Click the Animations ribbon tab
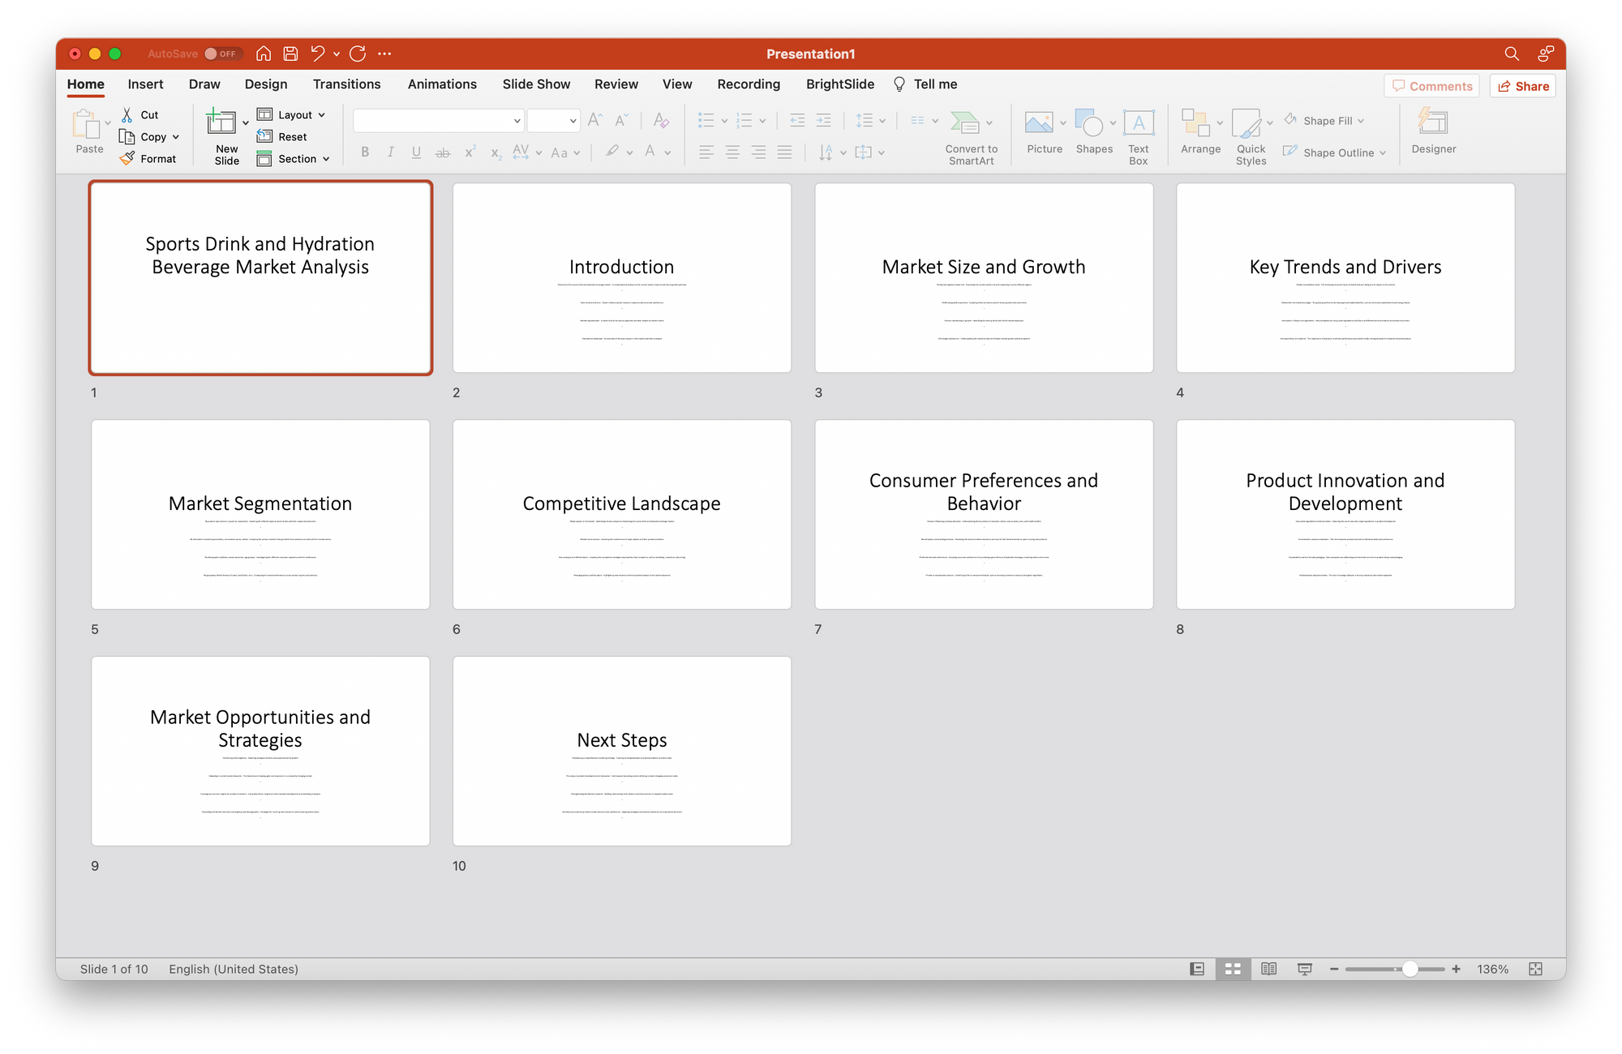1622x1054 pixels. [x=441, y=84]
